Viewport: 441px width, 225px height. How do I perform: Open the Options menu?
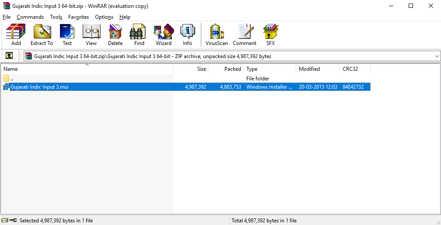point(104,17)
